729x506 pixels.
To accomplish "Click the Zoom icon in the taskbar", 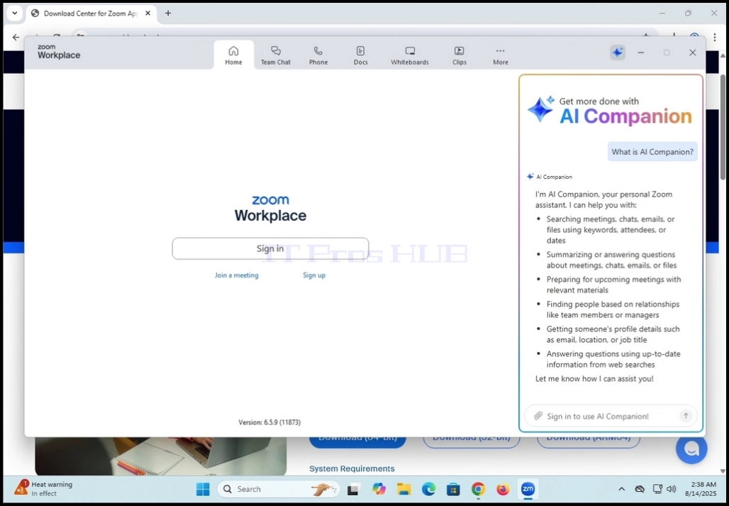I will click(x=527, y=489).
